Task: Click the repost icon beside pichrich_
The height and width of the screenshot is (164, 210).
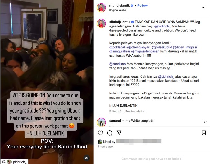Action: [x=4, y=162]
